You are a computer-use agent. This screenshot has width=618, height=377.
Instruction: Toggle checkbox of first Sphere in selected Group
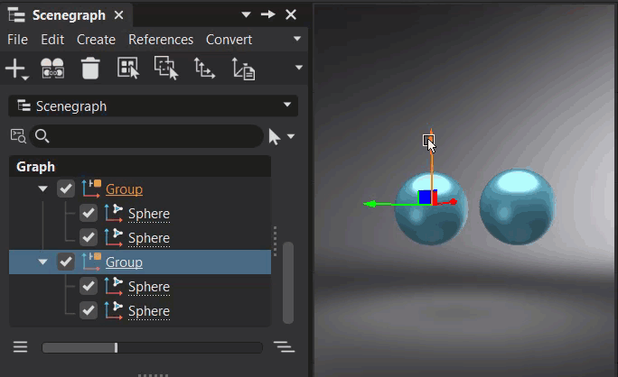(x=89, y=286)
